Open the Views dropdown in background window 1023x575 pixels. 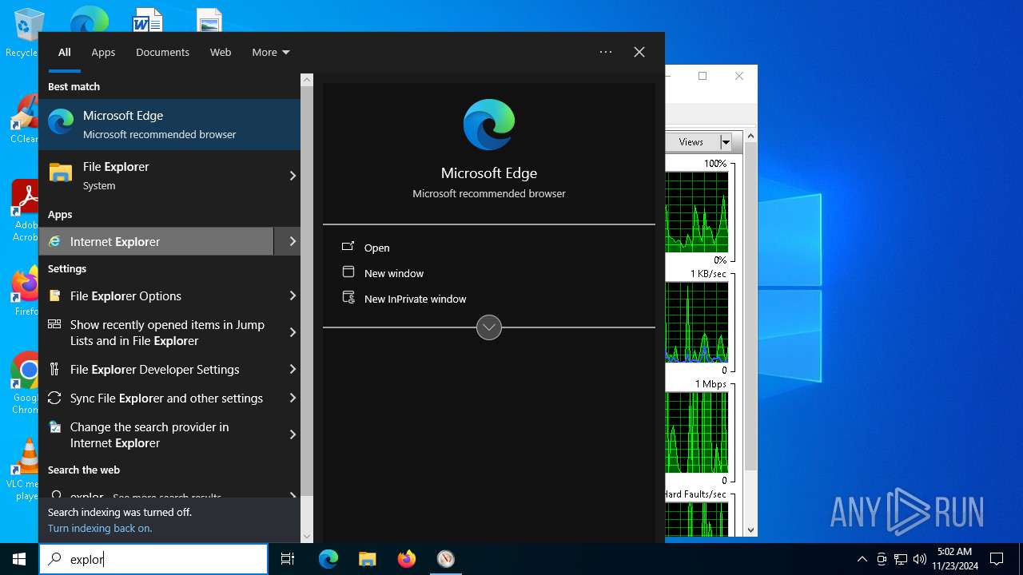pos(726,142)
